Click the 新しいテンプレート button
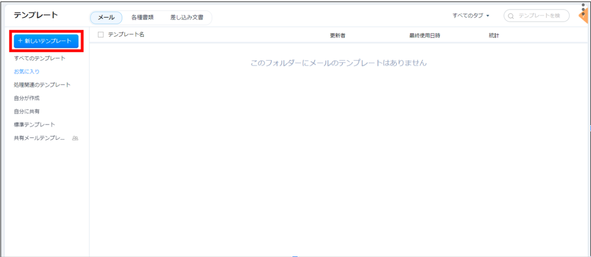This screenshot has height=257, width=591. tap(46, 41)
